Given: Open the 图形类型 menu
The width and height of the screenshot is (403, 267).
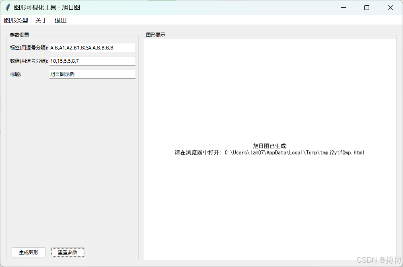Looking at the screenshot, I should (16, 20).
